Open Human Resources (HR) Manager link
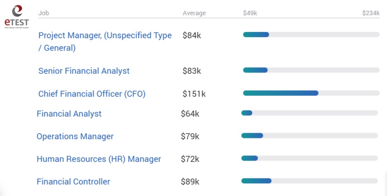This screenshot has height=196, width=387. 99,159
